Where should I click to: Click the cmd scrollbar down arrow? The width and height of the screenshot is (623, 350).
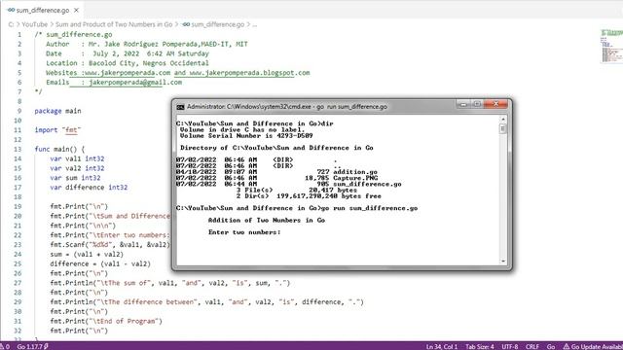tap(503, 262)
